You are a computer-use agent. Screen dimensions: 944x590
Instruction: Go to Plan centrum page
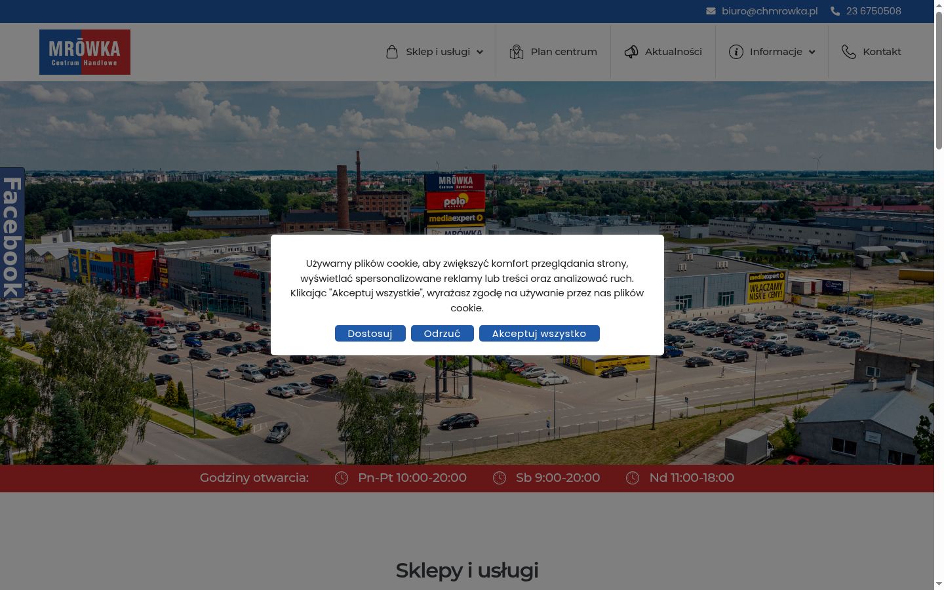pos(564,52)
